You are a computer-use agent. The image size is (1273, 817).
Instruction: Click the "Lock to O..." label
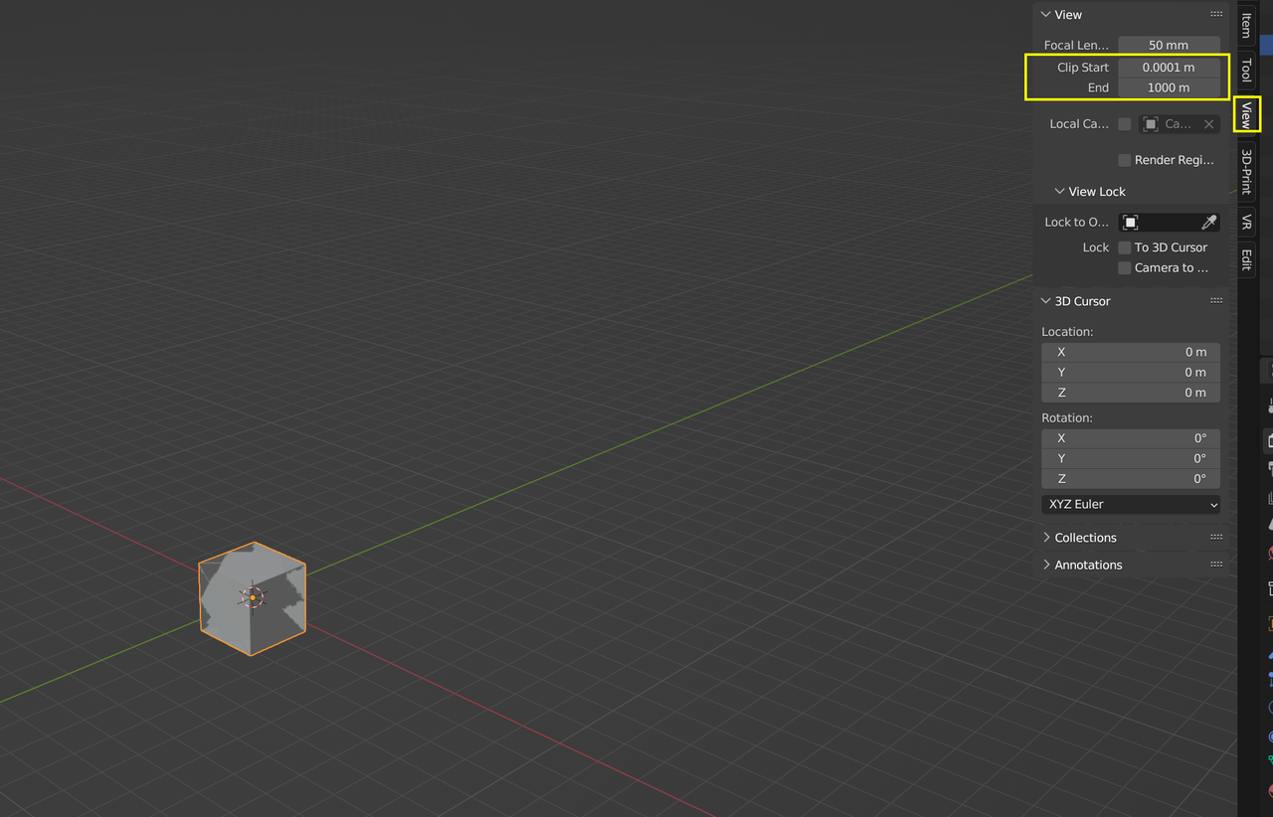[x=1077, y=223]
